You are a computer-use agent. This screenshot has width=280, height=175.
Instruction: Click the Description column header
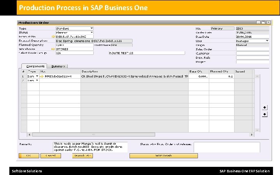click(135, 72)
